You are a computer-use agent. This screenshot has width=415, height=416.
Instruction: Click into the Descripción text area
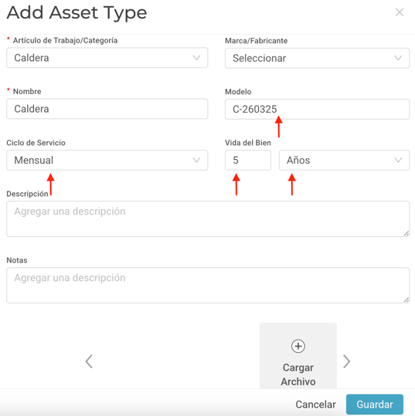click(208, 218)
